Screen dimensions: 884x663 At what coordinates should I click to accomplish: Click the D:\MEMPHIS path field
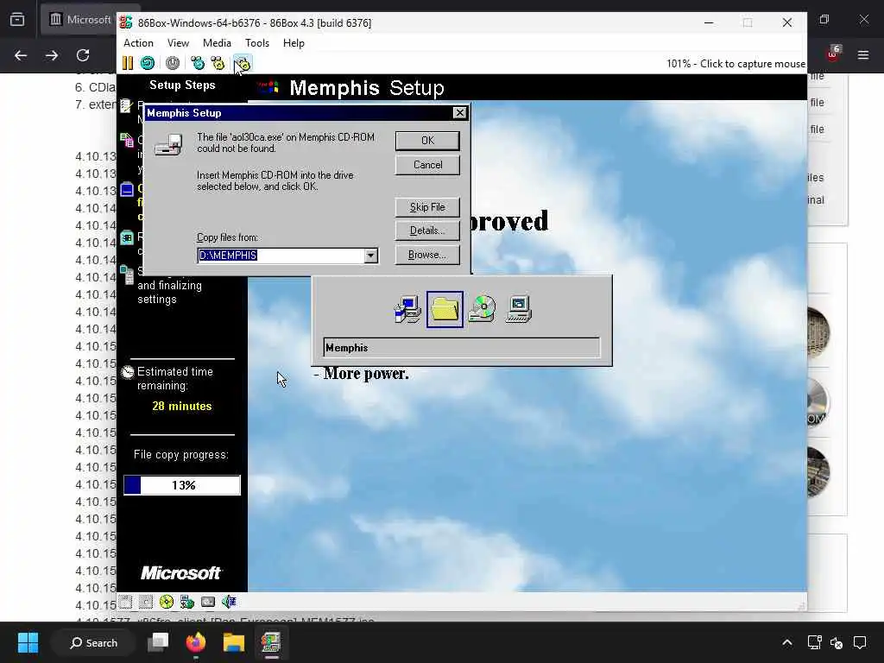tap(282, 256)
